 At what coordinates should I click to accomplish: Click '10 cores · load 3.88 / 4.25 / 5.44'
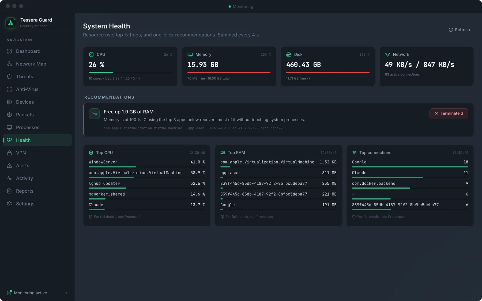coord(114,78)
